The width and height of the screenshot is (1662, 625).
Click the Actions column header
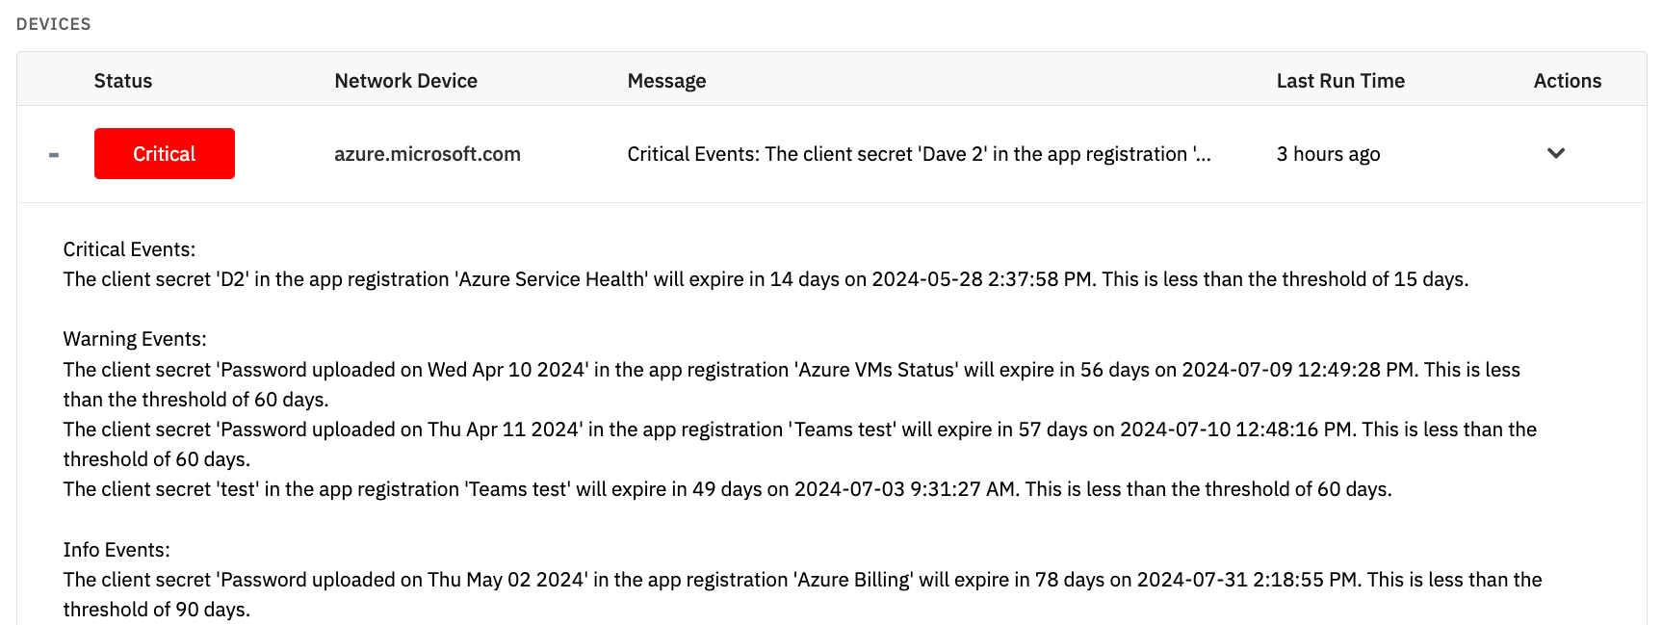point(1568,81)
